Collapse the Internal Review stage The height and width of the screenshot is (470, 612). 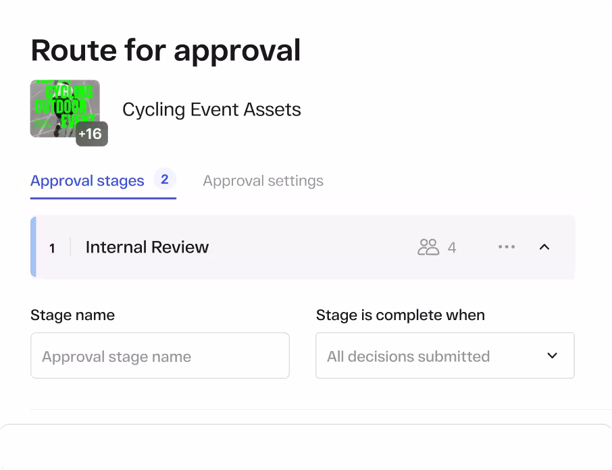(544, 247)
